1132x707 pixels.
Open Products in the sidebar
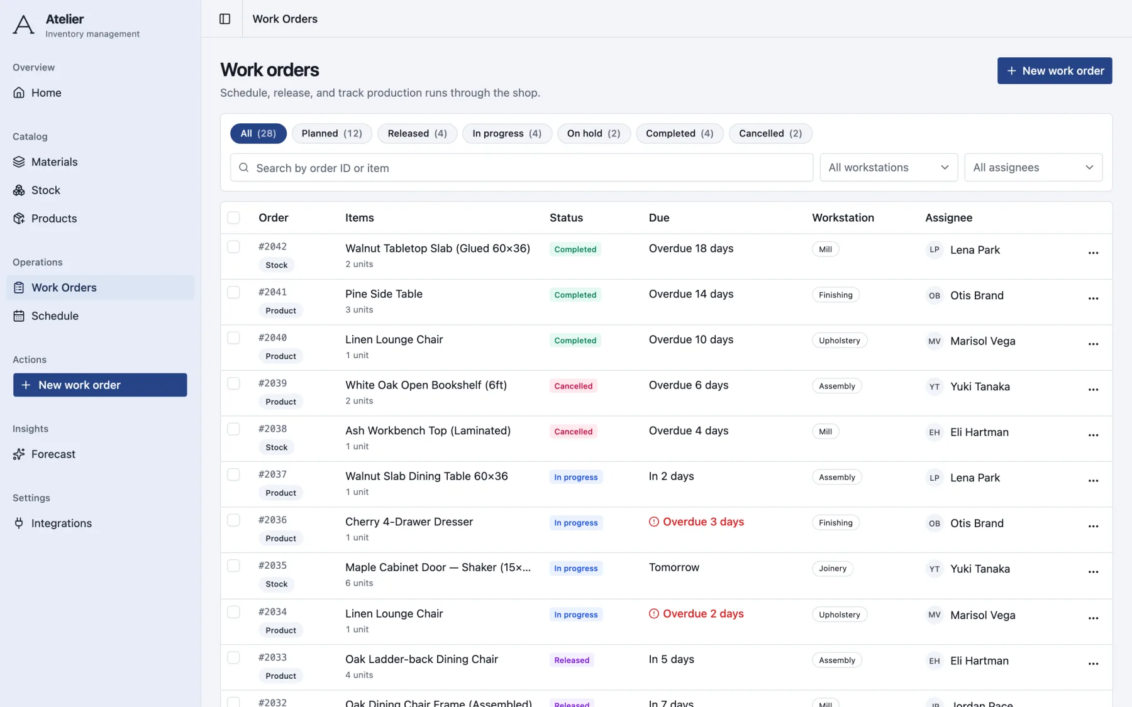(x=101, y=218)
